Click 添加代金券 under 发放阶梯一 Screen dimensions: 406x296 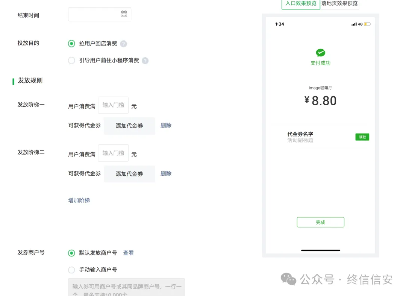click(129, 126)
